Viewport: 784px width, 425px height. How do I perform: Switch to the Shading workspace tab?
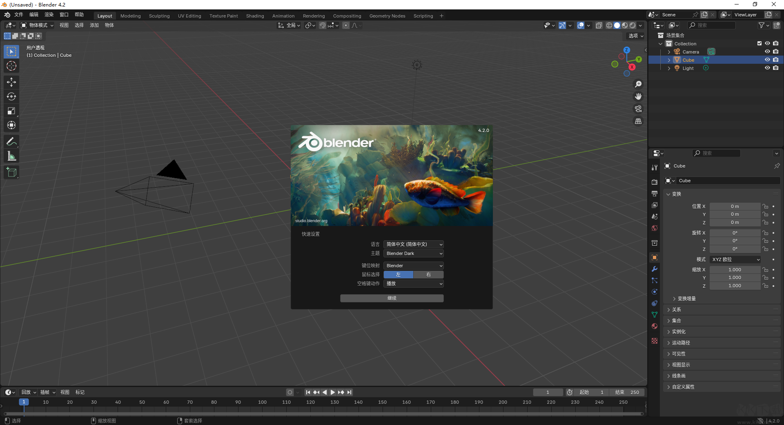pos(255,16)
